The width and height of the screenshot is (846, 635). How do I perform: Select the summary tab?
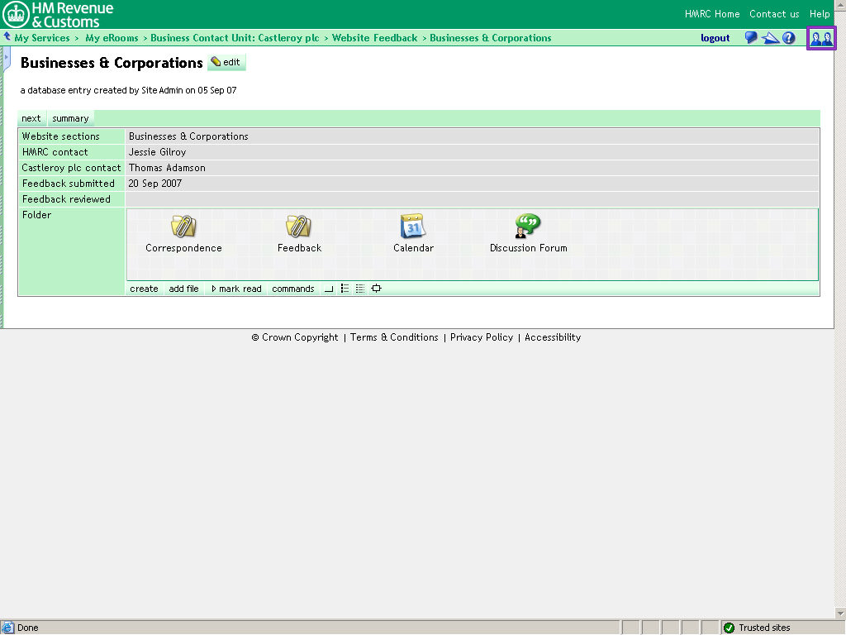70,118
